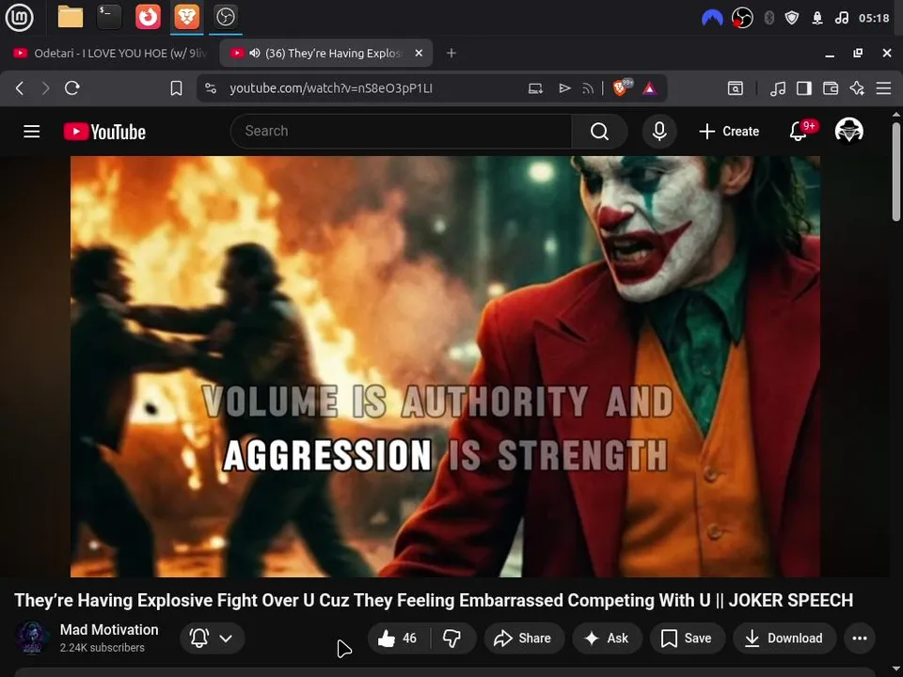This screenshot has width=903, height=677.
Task: Open Bluetooth tray icon
Action: (x=768, y=19)
